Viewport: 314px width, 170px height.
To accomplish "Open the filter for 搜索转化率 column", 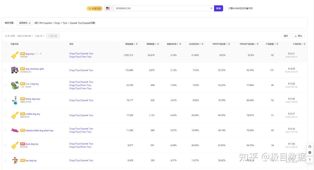I will click(x=180, y=44).
